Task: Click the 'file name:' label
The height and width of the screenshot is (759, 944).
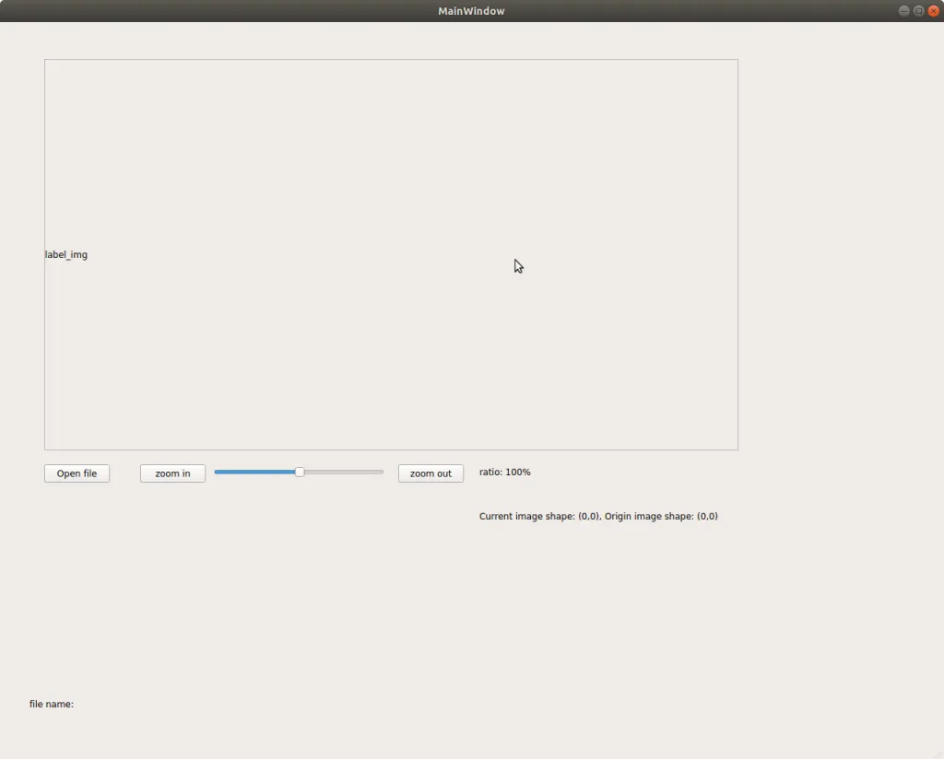Action: pos(52,704)
